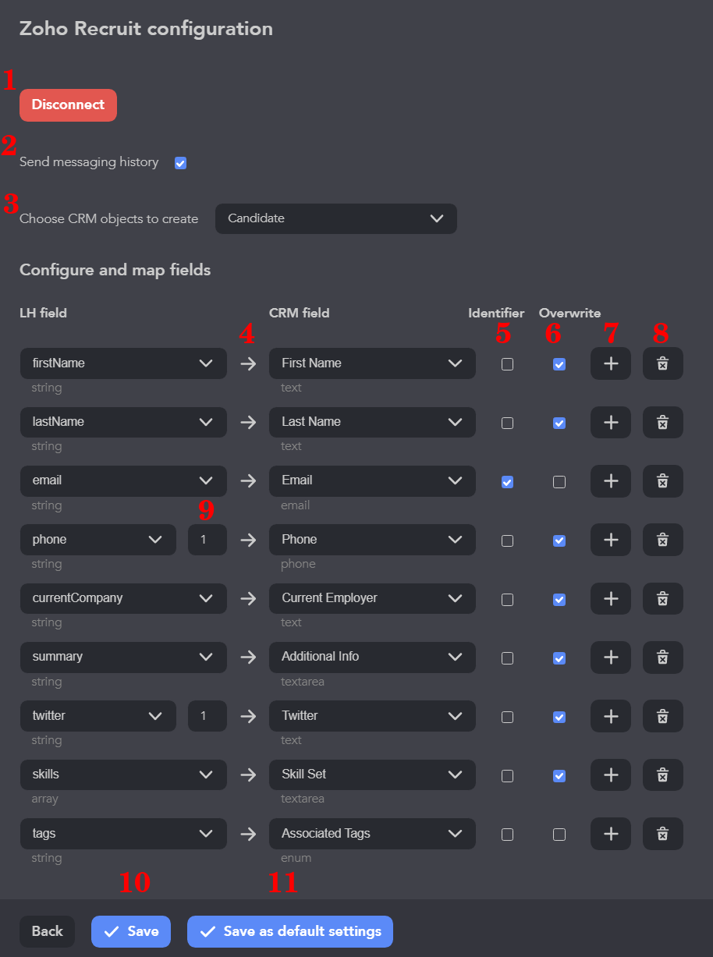Open the phone LH field dropdown
The height and width of the screenshot is (957, 713).
(98, 540)
